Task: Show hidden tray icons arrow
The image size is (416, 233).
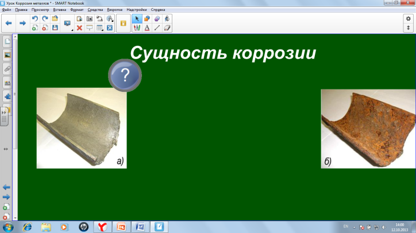Action: (354, 227)
